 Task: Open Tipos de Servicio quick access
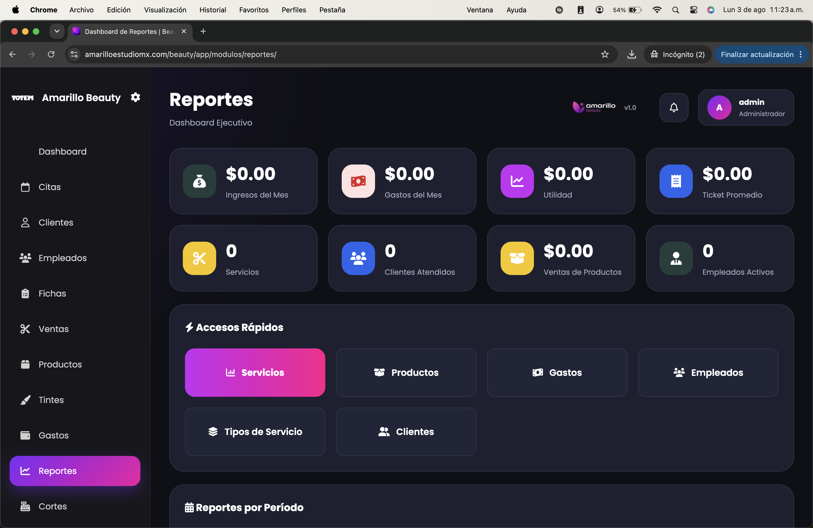tap(255, 432)
